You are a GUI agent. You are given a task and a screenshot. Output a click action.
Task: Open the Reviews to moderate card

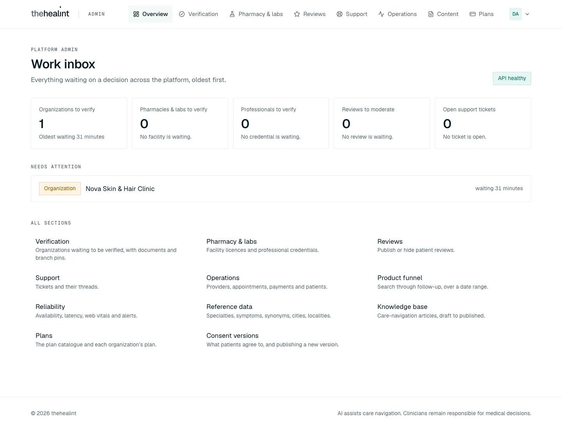(382, 123)
